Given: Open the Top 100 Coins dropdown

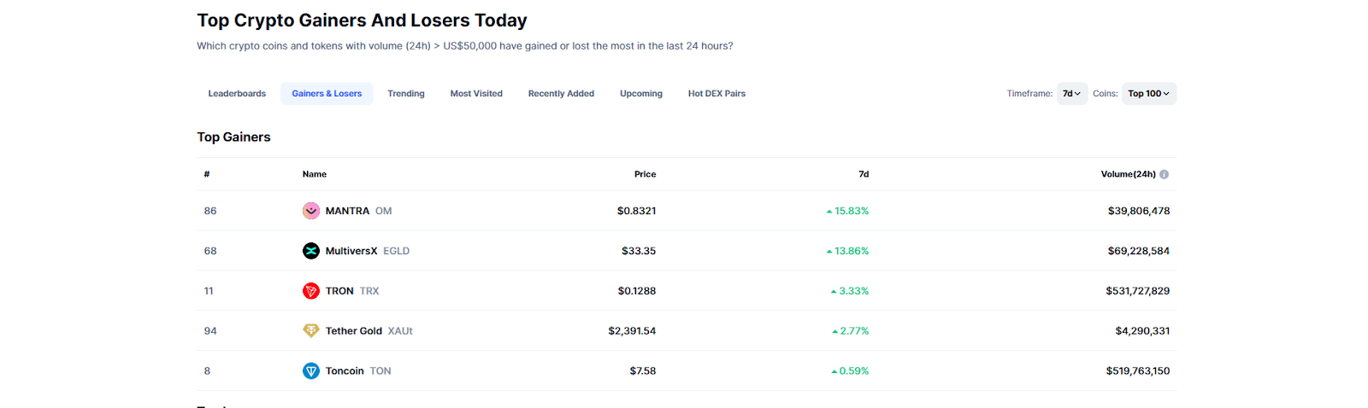Looking at the screenshot, I should [x=1148, y=94].
